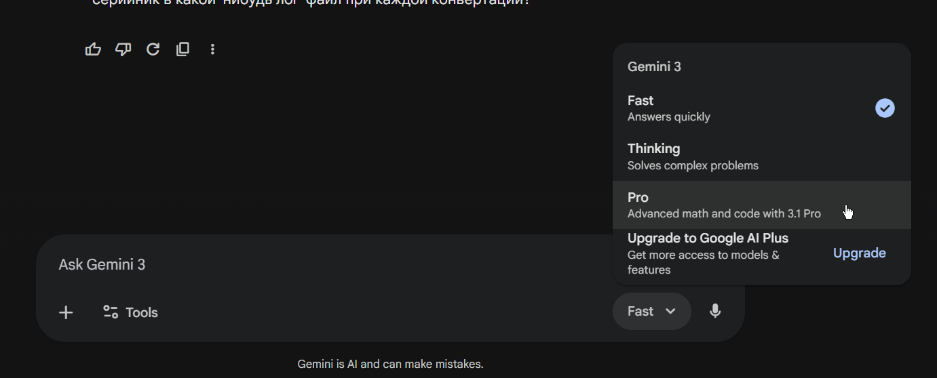Copy the response with copy icon

pyautogui.click(x=183, y=49)
